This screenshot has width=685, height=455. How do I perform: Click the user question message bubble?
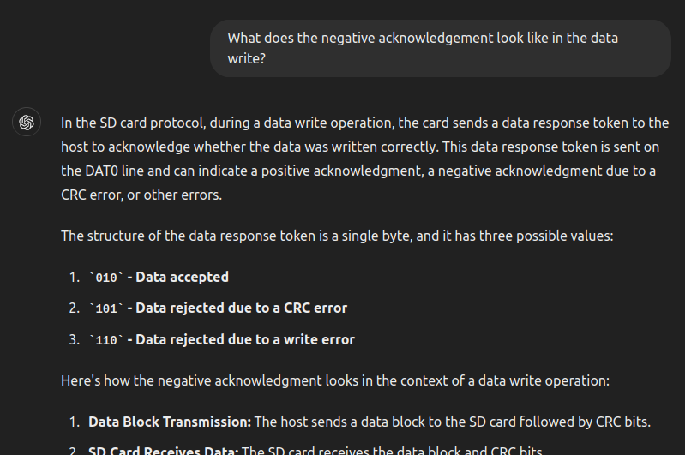click(440, 49)
